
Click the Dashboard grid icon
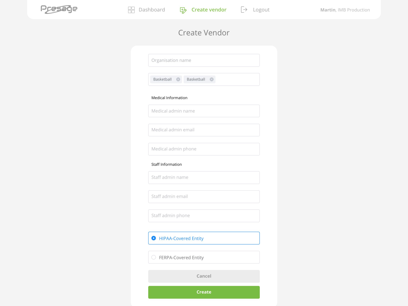[131, 10]
